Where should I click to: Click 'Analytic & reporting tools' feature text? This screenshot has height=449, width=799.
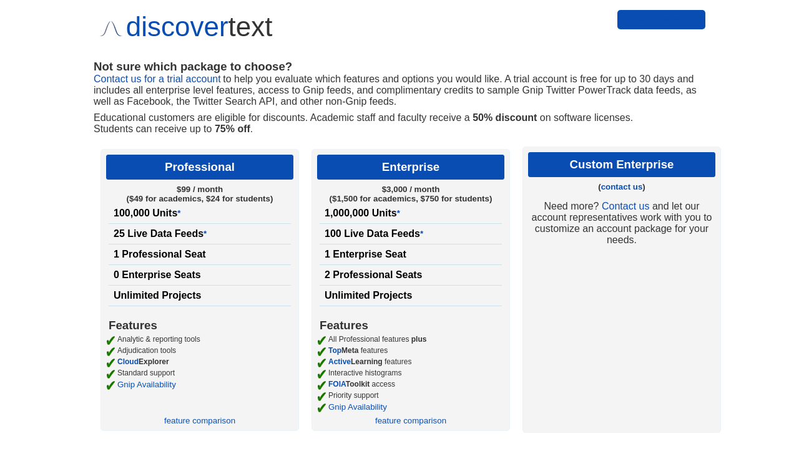coord(159,339)
